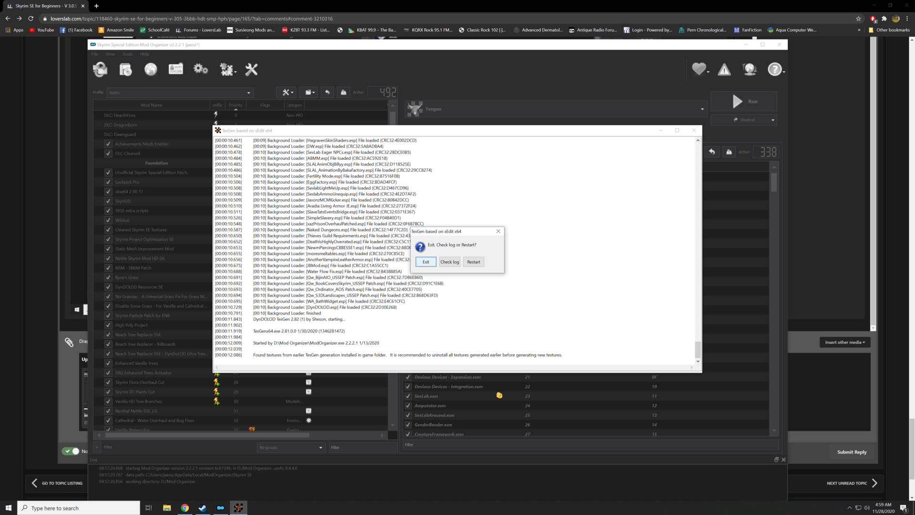Toggle the SkyHUD mod checkbox
Screen dimensions: 915x515
click(x=108, y=201)
